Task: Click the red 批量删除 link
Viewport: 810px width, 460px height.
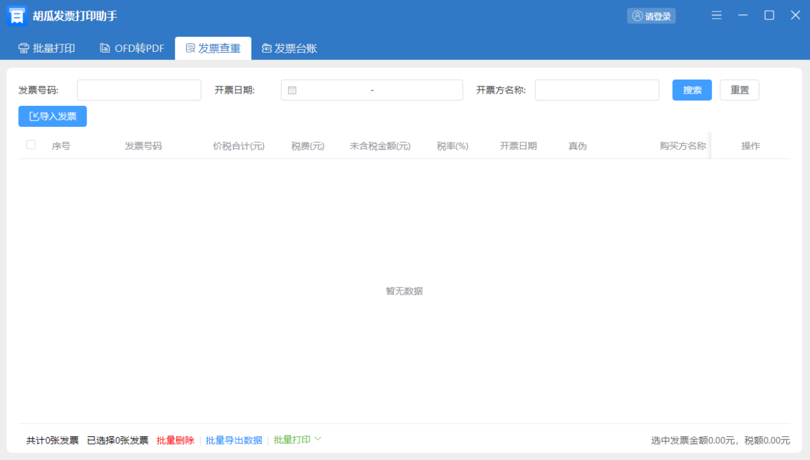Action: [175, 440]
